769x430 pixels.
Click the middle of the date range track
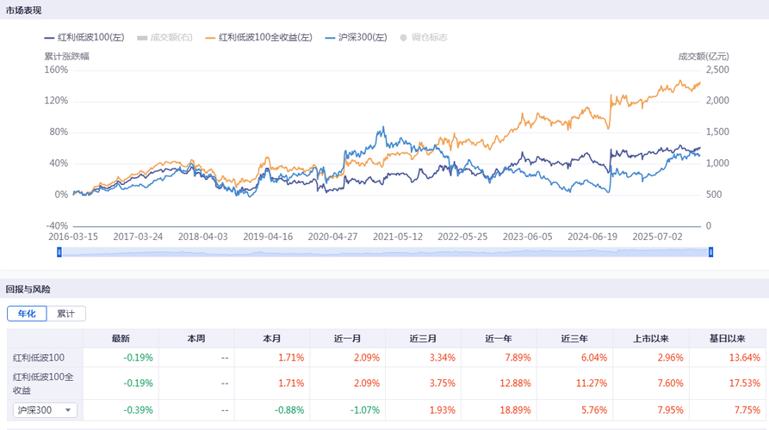point(385,252)
